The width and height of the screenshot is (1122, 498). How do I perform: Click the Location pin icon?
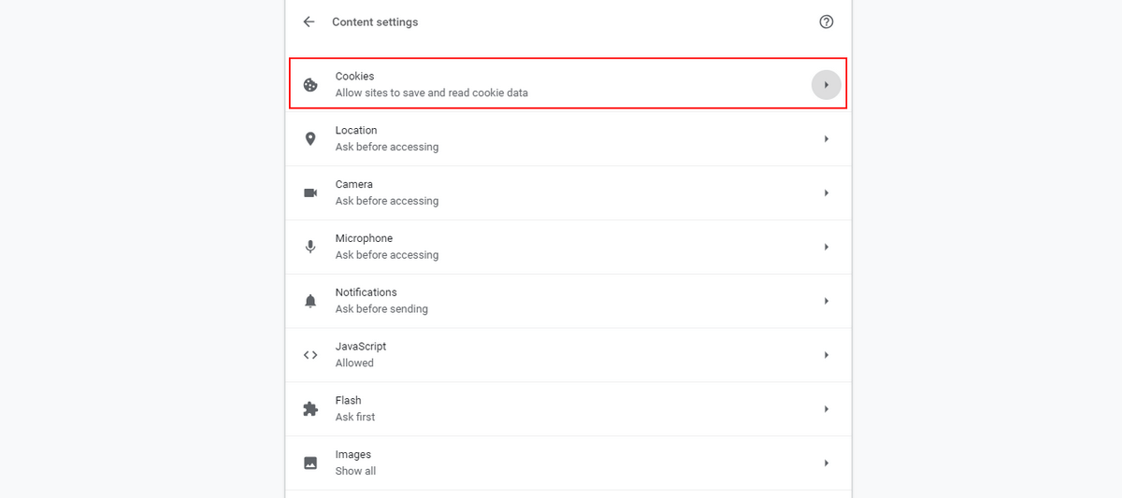click(x=310, y=139)
